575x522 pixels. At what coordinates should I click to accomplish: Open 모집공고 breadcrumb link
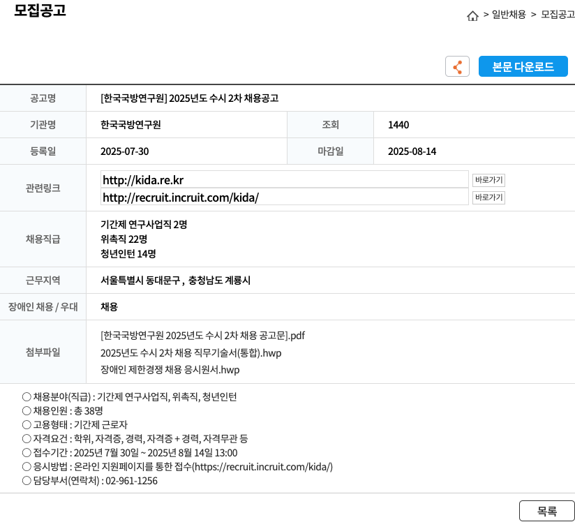point(558,15)
